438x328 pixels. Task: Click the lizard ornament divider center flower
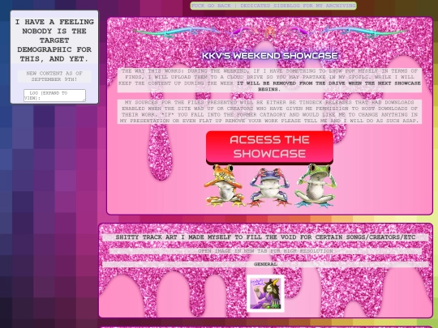pos(269,32)
